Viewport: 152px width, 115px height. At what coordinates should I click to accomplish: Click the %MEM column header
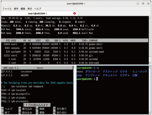coord(73,41)
